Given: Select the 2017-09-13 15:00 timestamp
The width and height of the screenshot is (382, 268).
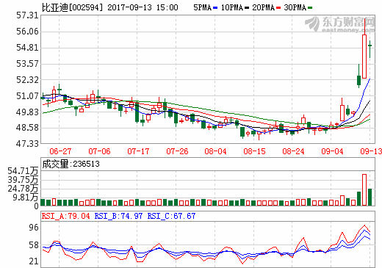Looking at the screenshot, I should (x=143, y=7).
